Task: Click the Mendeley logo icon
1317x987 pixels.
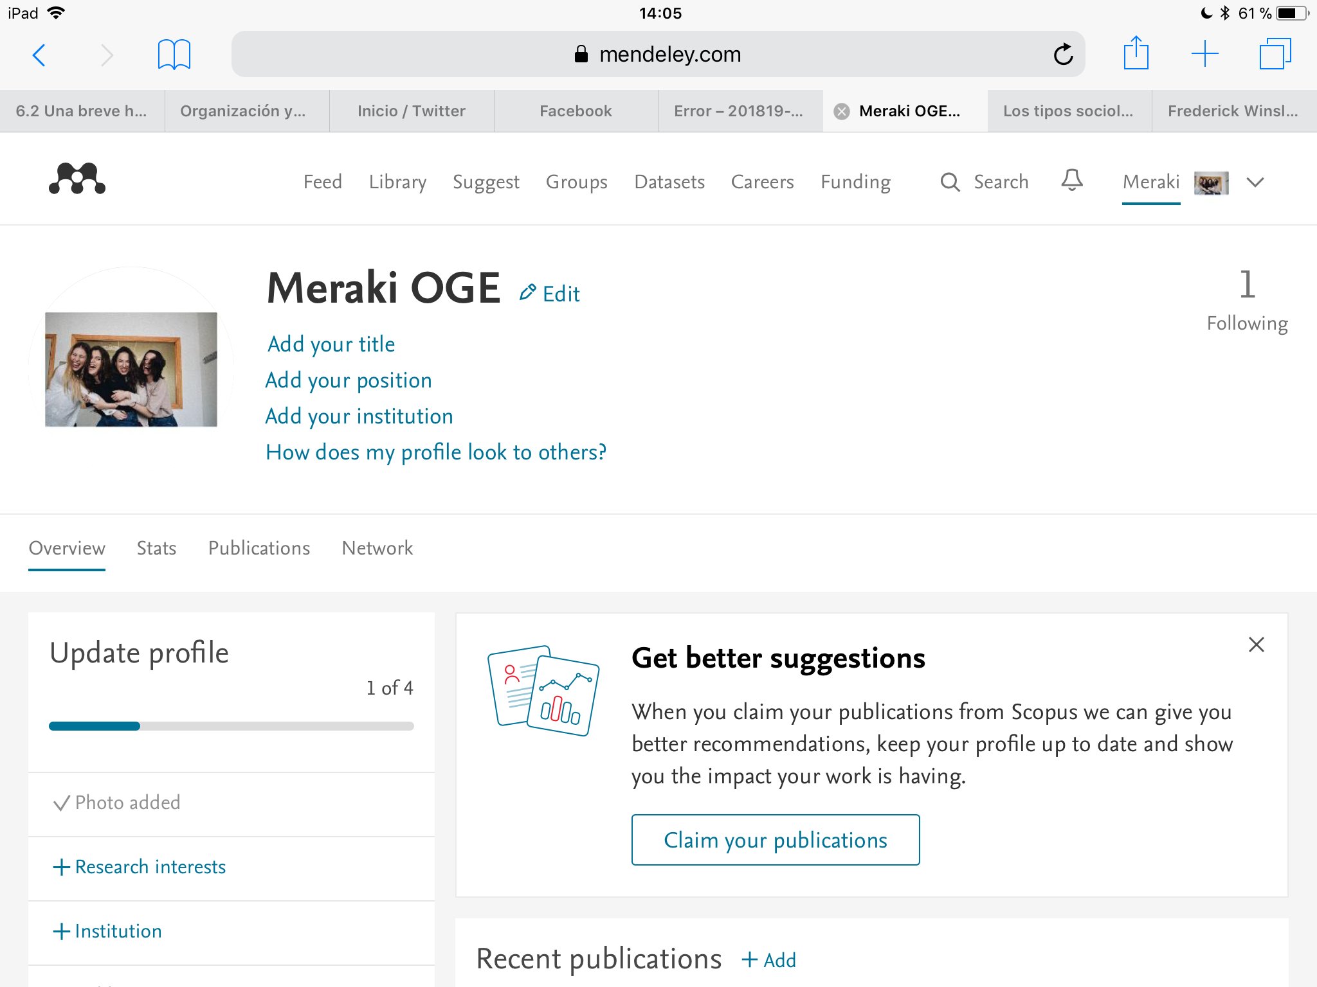Action: [77, 179]
